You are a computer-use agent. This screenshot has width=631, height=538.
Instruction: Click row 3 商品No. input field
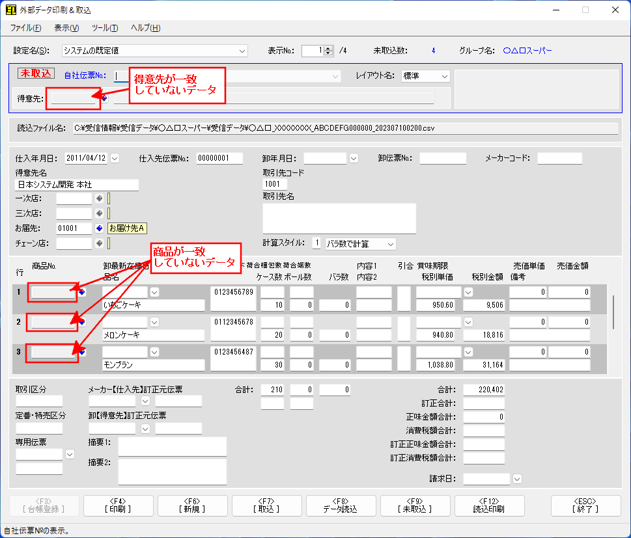pyautogui.click(x=53, y=352)
